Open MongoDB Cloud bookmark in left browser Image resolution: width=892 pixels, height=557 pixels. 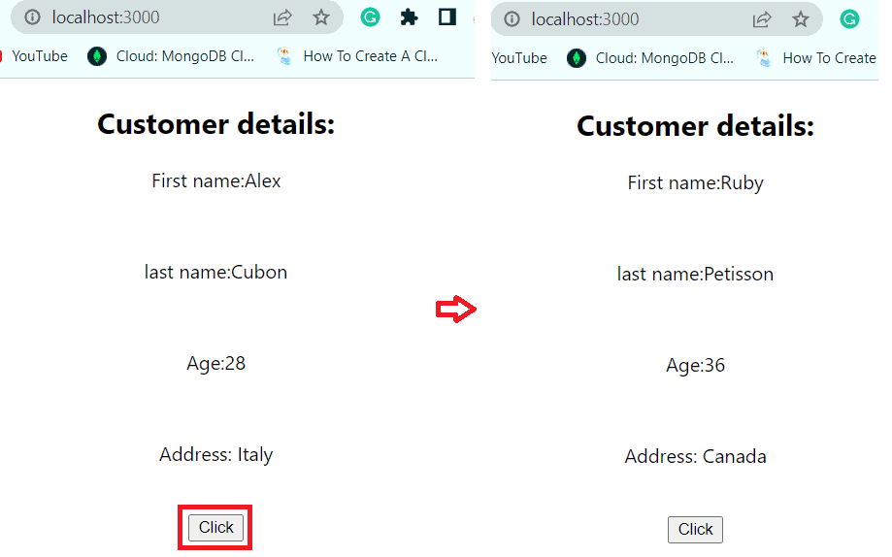coord(171,56)
